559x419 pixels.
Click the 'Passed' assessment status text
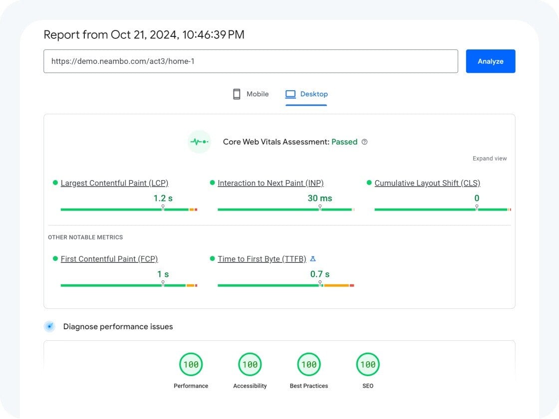(344, 142)
